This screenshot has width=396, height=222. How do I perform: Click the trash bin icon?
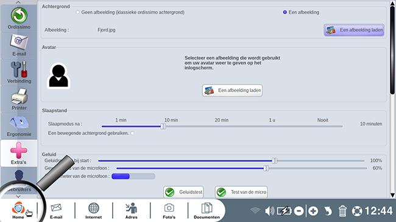point(342,210)
